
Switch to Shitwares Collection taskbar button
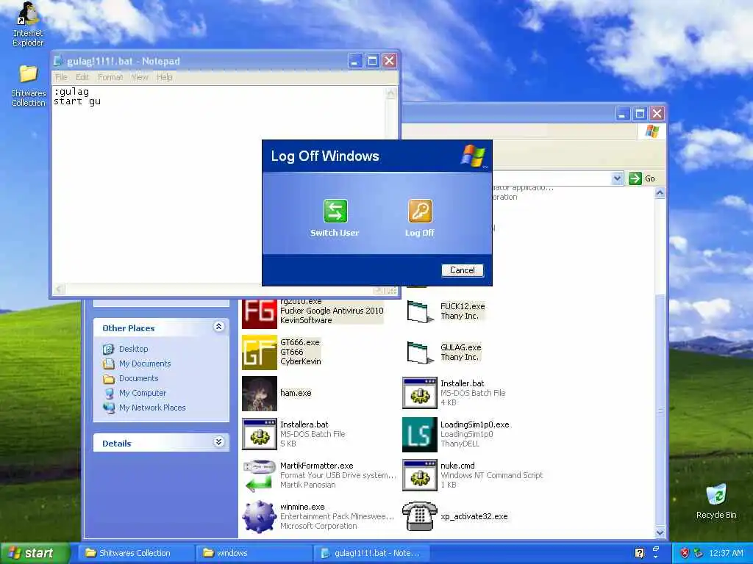(x=136, y=553)
